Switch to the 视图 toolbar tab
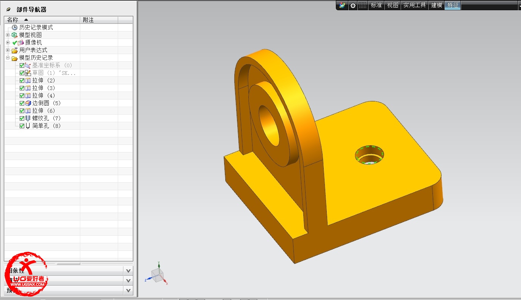The image size is (521, 300). [x=393, y=5]
